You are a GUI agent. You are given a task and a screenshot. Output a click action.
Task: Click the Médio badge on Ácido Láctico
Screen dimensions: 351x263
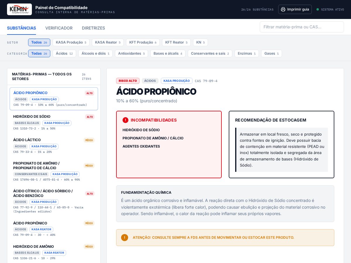[89, 140]
